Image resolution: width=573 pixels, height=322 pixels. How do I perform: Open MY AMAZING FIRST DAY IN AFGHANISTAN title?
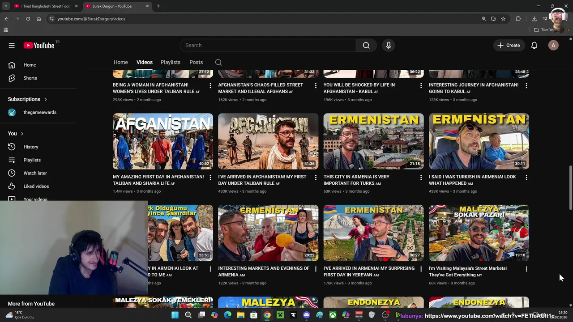pos(158,180)
